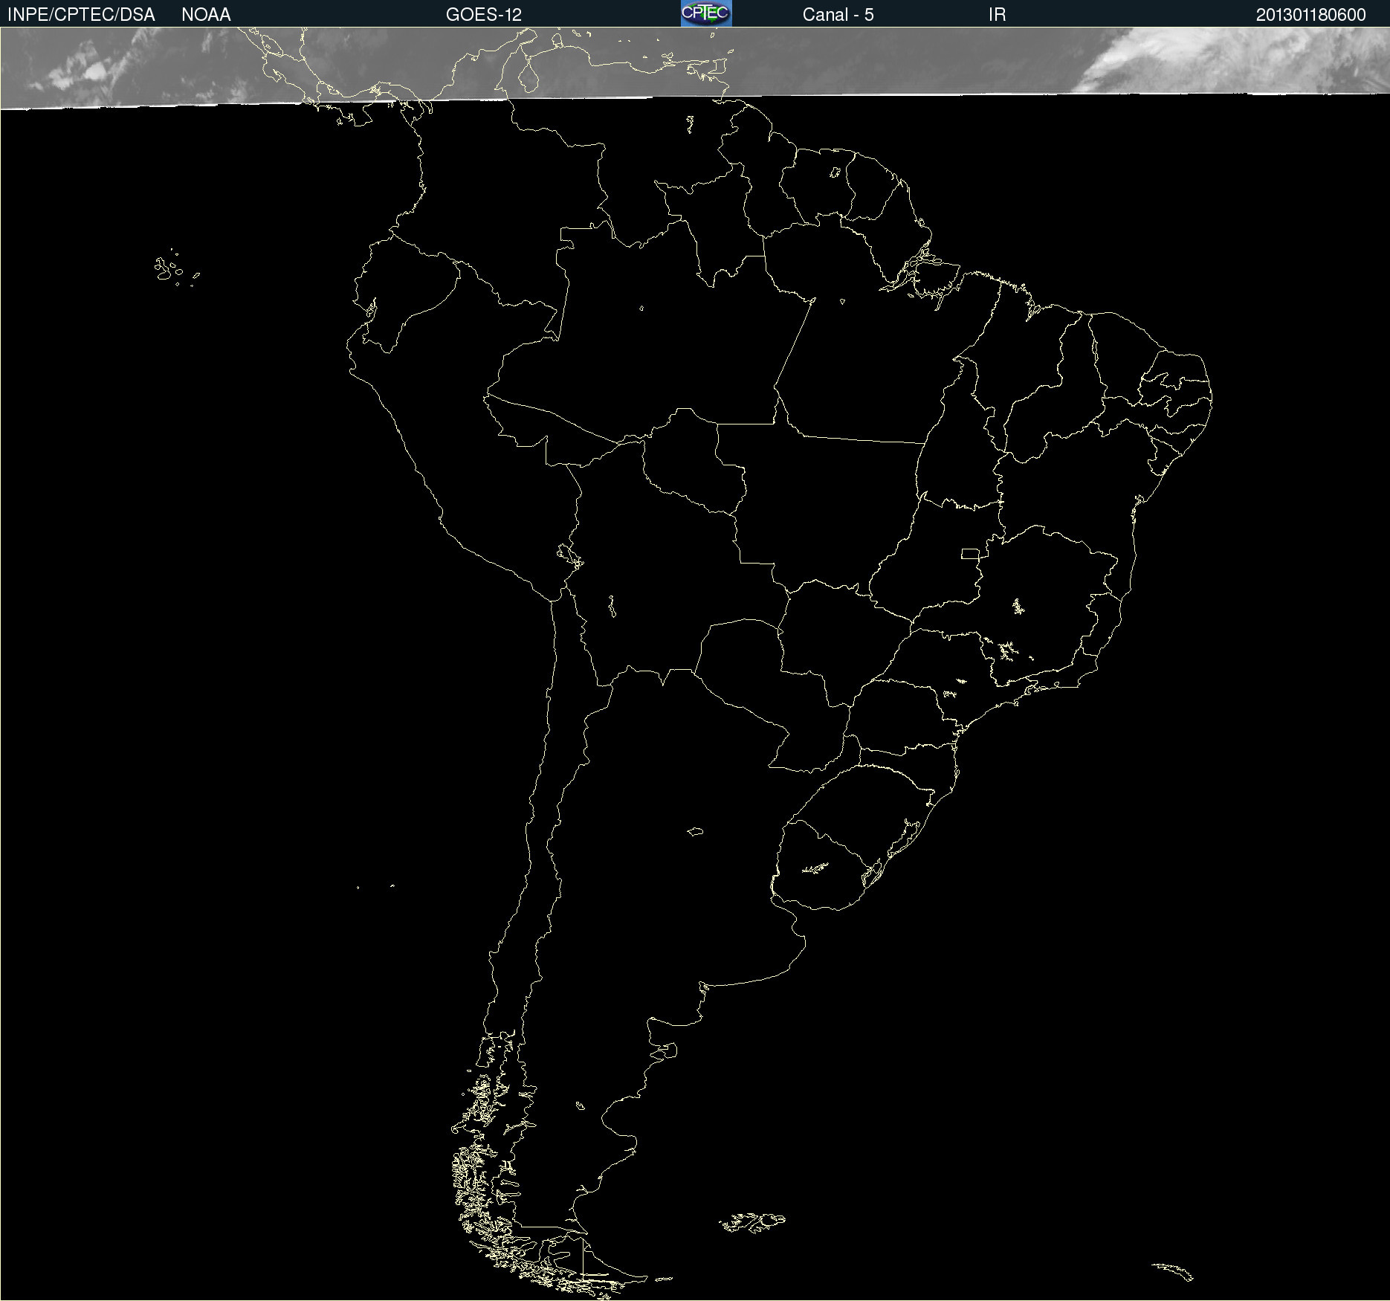Select the timestamp 201301180600
Image resolution: width=1390 pixels, height=1301 pixels.
click(x=1310, y=15)
